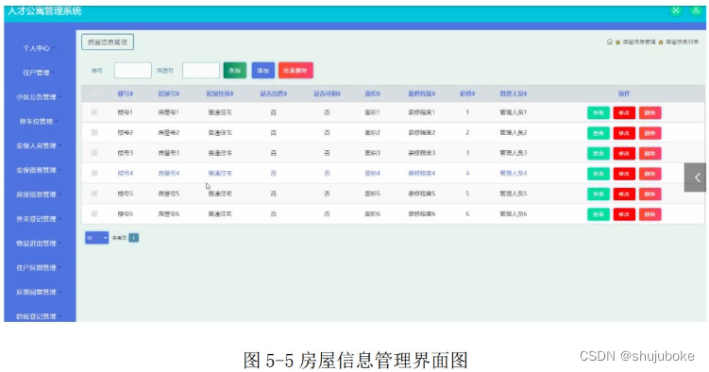Click 删除 button in the 楼号6 row
709x372 pixels.
(650, 214)
